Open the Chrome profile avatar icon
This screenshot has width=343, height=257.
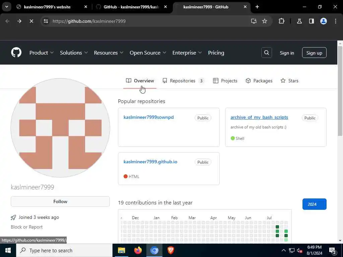[x=323, y=21]
